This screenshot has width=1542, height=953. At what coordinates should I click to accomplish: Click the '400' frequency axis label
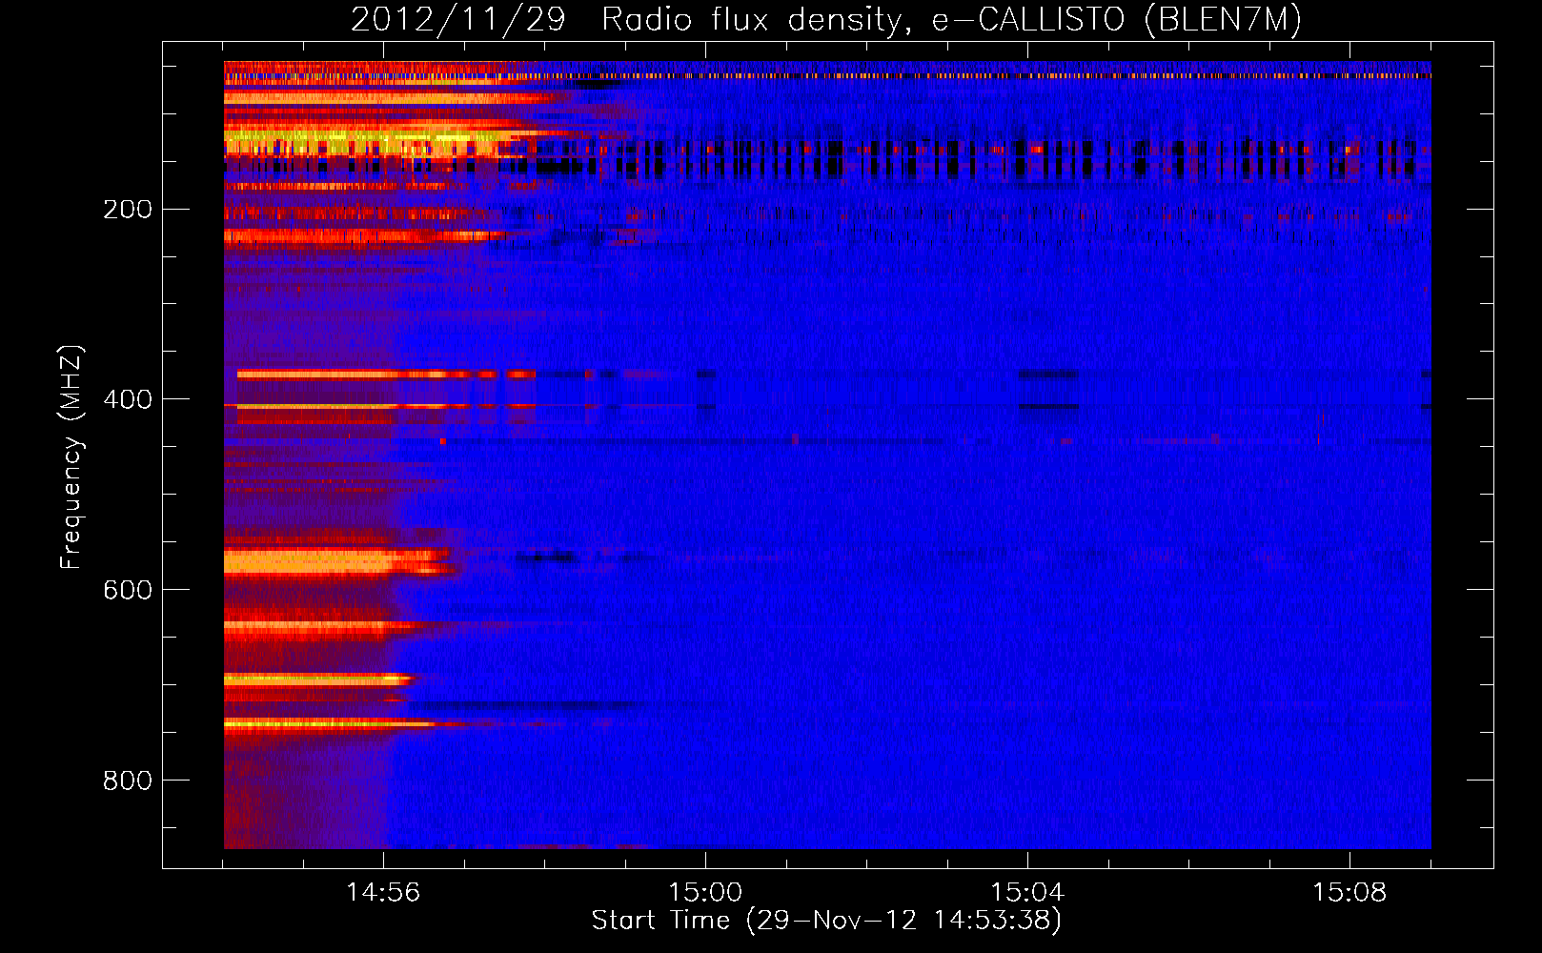[127, 399]
